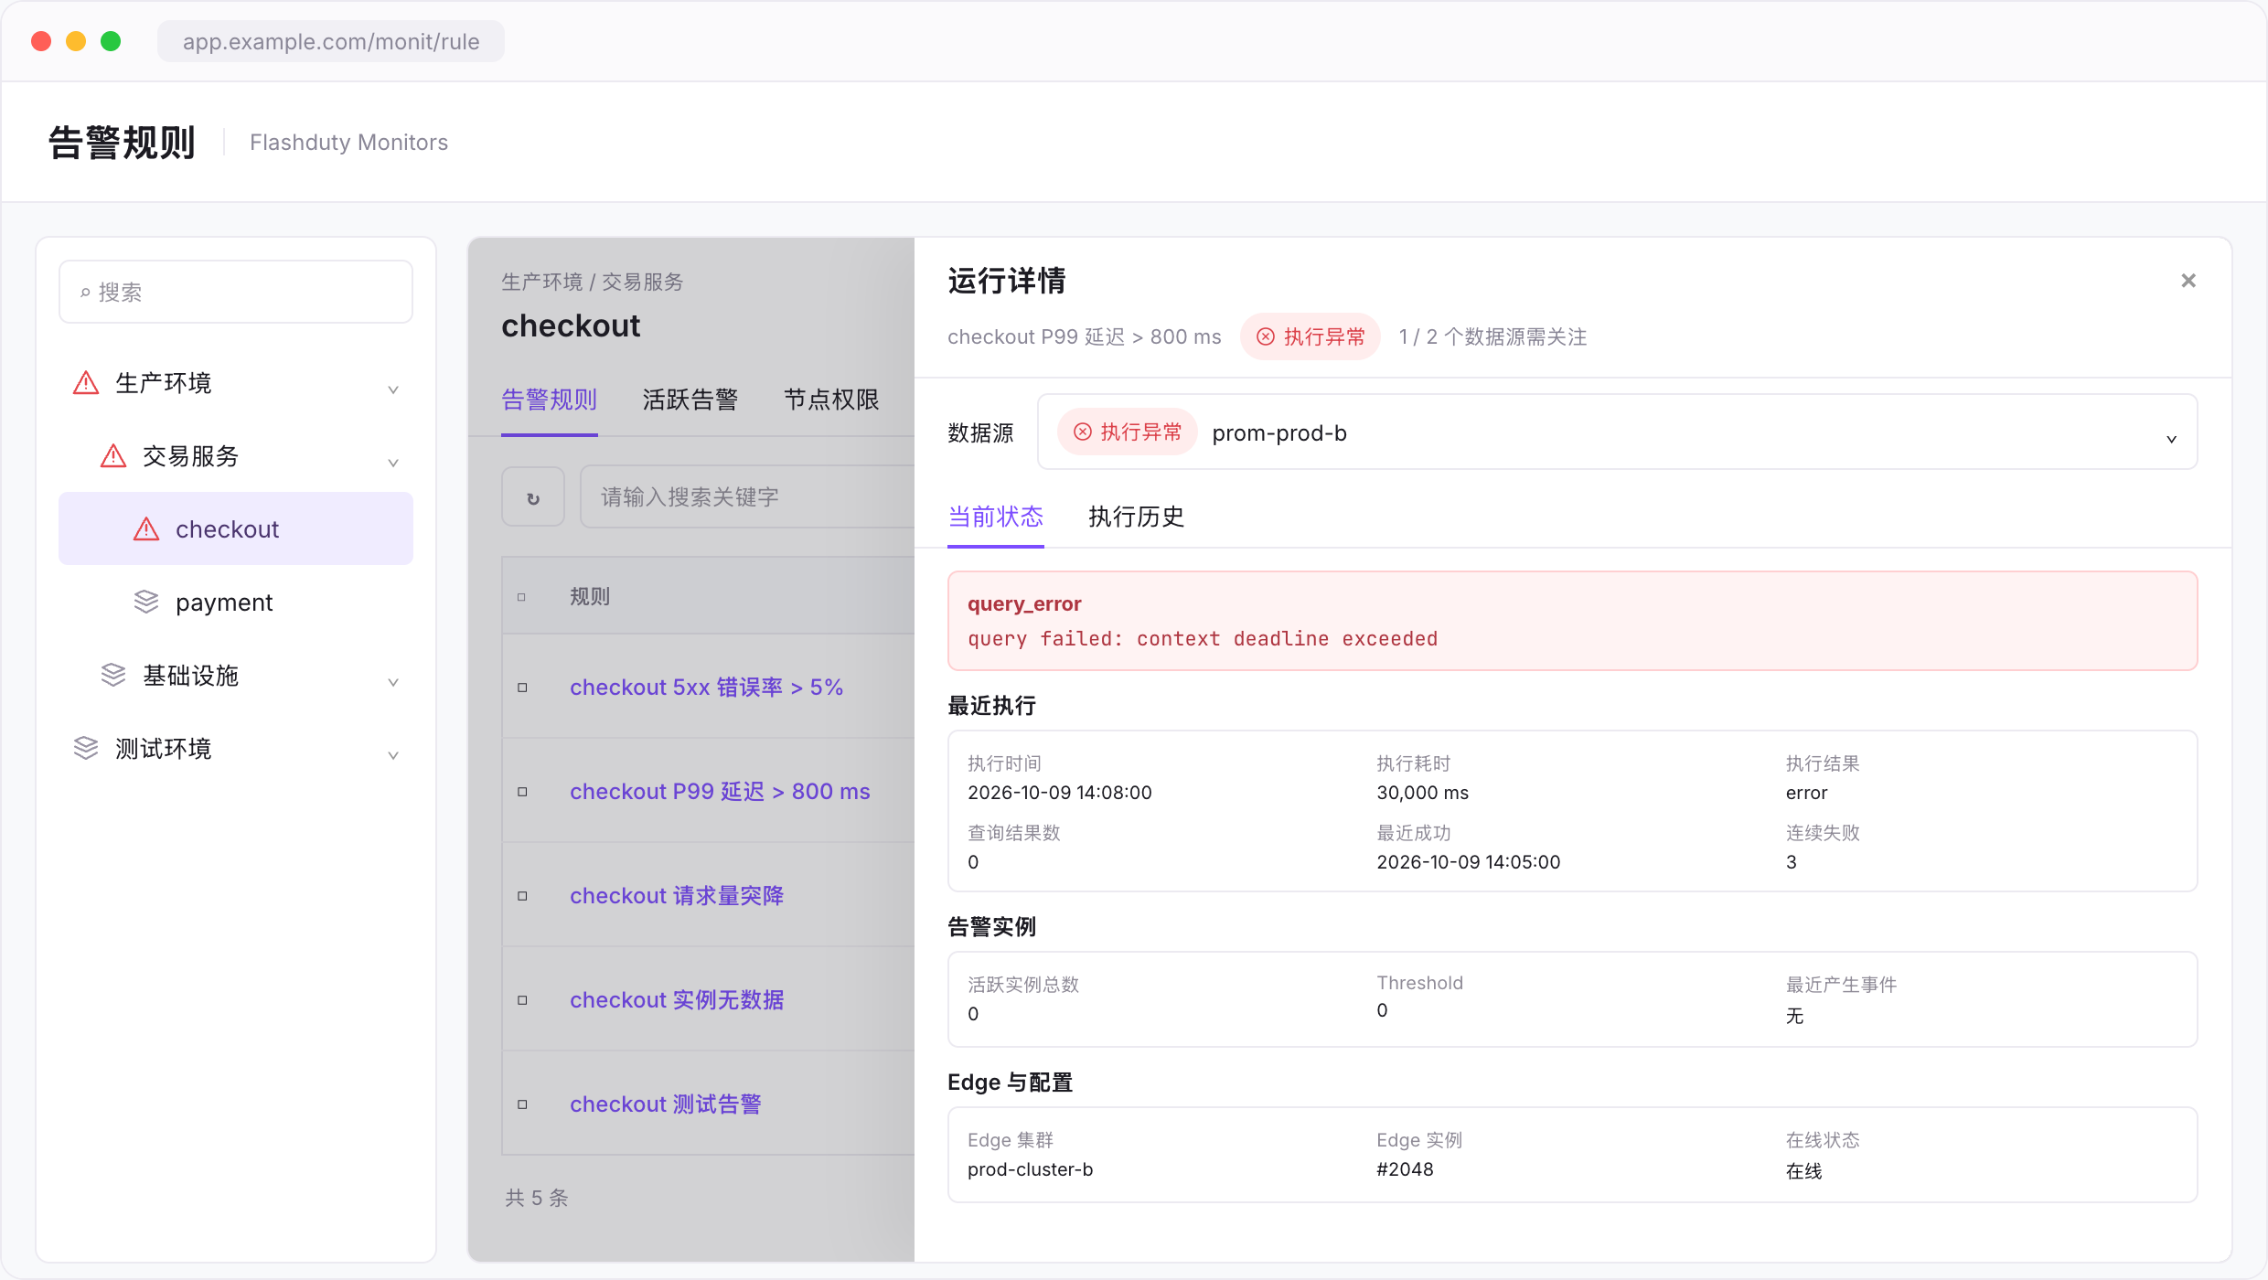Check the box for checkout 请求量突降

[522, 896]
